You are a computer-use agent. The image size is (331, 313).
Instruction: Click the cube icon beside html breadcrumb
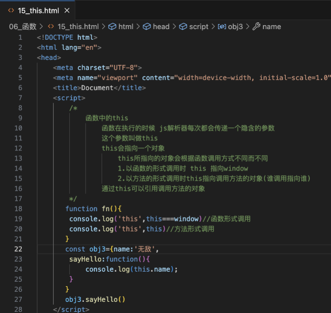pyautogui.click(x=112, y=27)
